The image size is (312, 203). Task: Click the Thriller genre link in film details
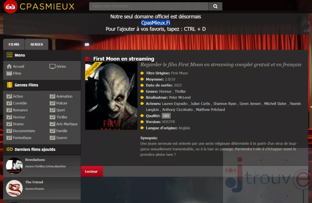(180, 91)
